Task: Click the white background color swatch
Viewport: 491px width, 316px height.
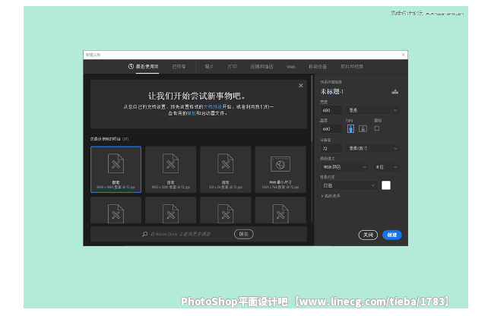Action: tap(386, 185)
